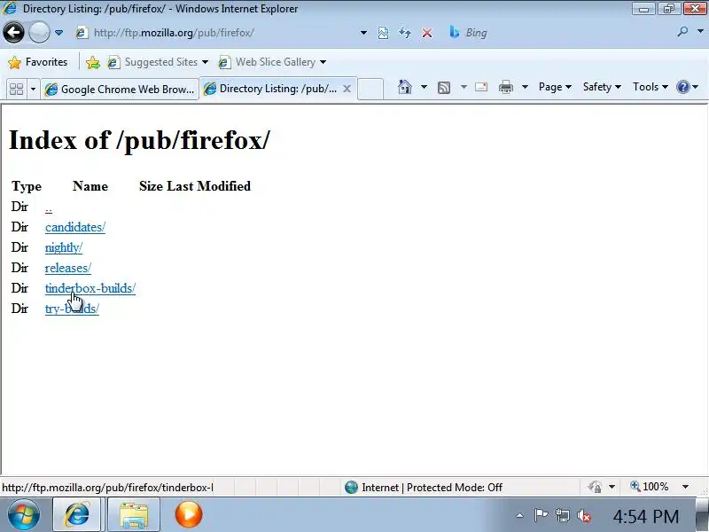The image size is (709, 532).
Task: Click the network connection tray icon
Action: pos(563,515)
